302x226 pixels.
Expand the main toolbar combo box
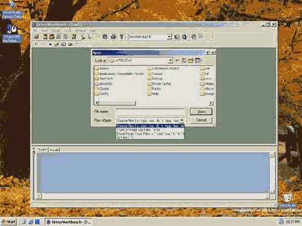[169, 37]
